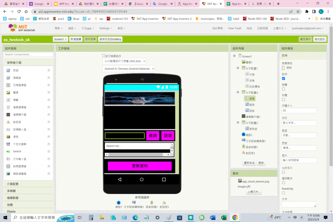Uncheck the 啟用 enabled checkbox
The height and width of the screenshot is (222, 333).
click(284, 79)
